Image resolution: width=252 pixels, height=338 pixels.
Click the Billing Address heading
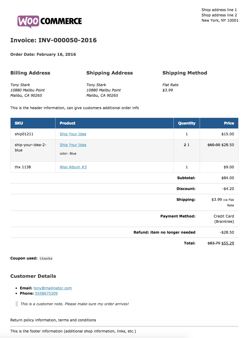click(30, 73)
